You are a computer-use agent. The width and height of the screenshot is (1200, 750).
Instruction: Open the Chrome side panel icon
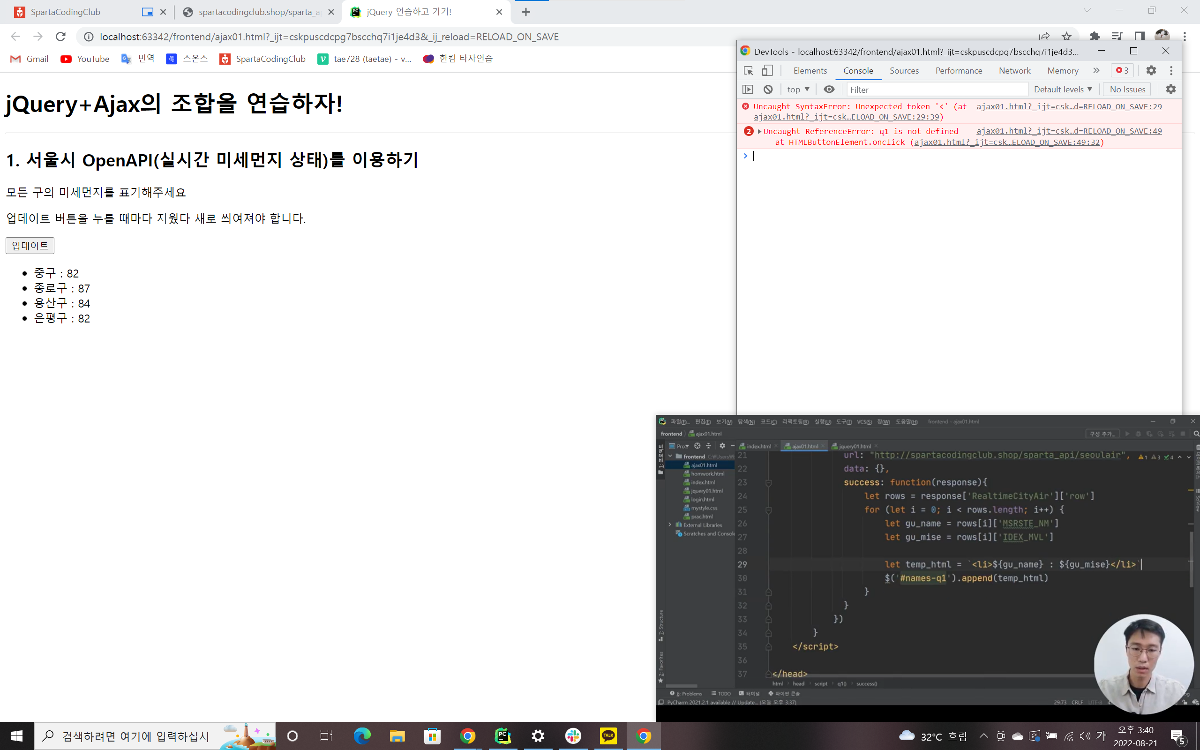(x=1140, y=37)
